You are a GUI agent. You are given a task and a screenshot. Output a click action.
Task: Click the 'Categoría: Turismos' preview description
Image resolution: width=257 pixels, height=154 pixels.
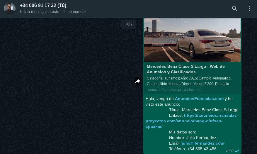[189, 81]
